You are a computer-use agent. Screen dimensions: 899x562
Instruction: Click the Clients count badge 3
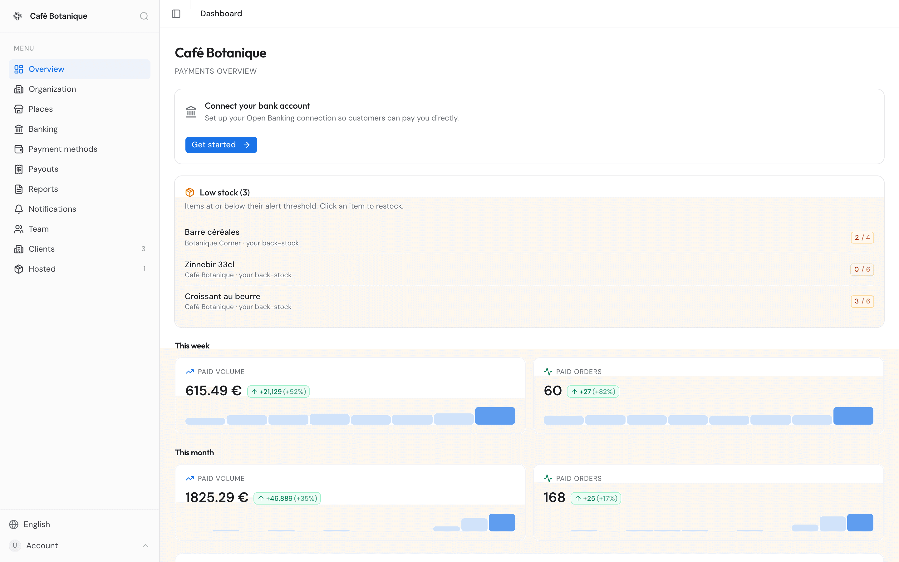pyautogui.click(x=143, y=249)
